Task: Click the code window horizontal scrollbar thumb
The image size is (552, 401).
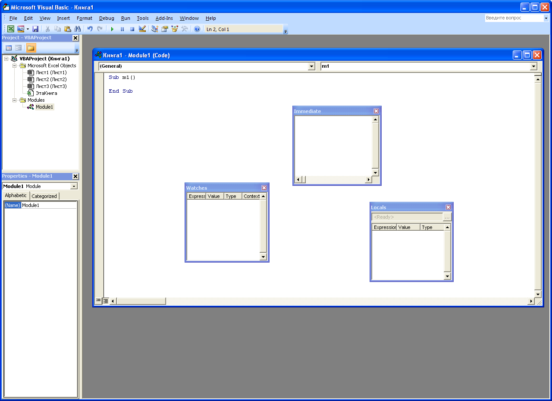Action: coord(141,301)
